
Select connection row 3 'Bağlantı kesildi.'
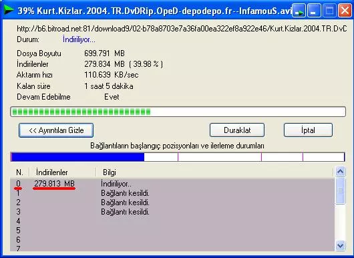(x=172, y=212)
